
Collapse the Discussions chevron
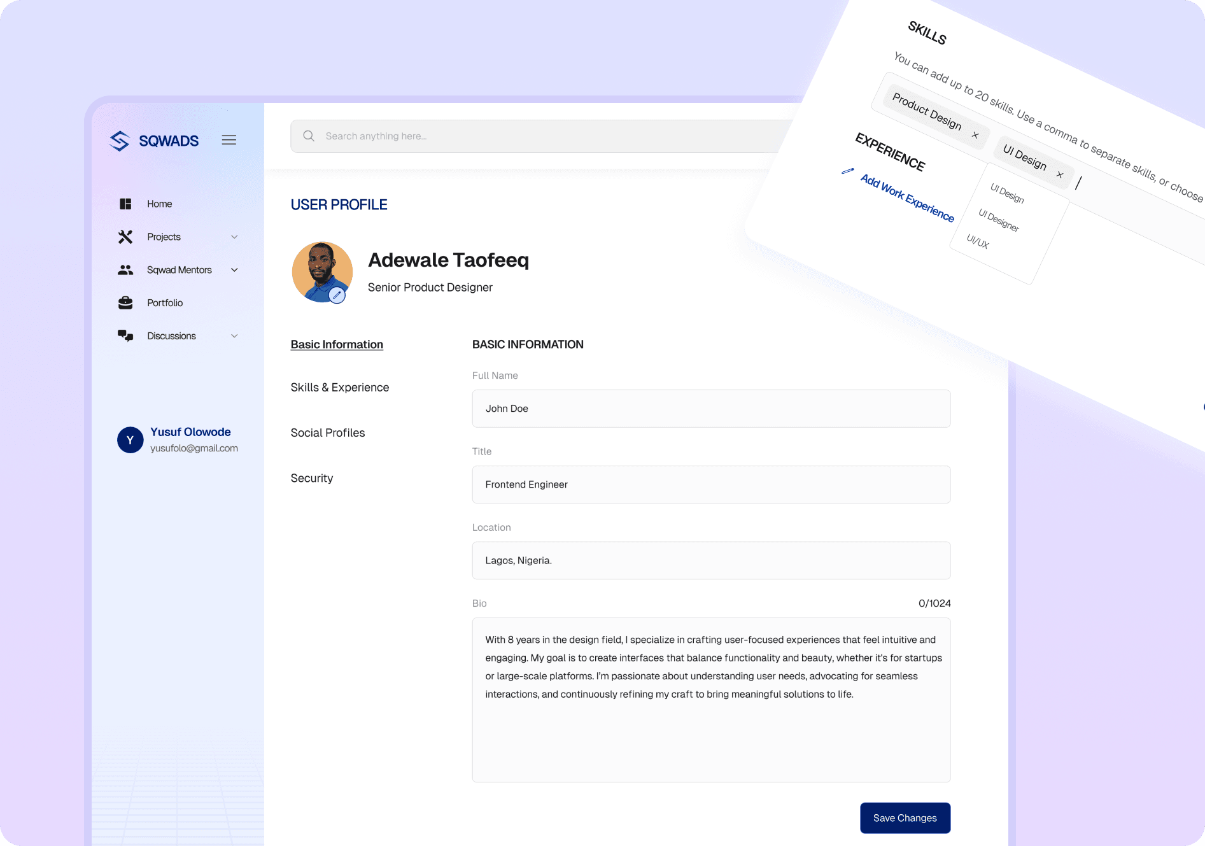[x=235, y=335]
